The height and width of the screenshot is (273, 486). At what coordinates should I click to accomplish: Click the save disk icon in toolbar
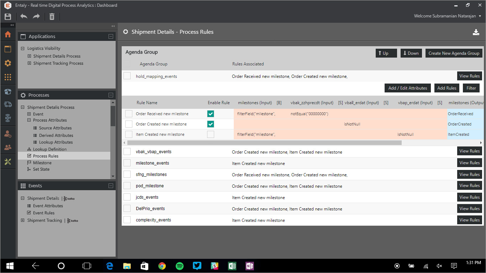click(8, 16)
